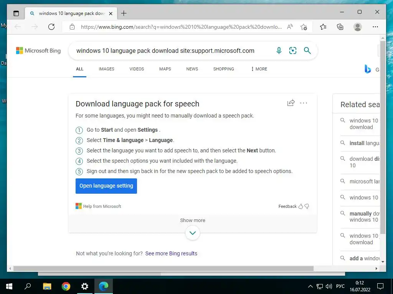Open the Favorites list icon
393x294 pixels.
[x=323, y=27]
